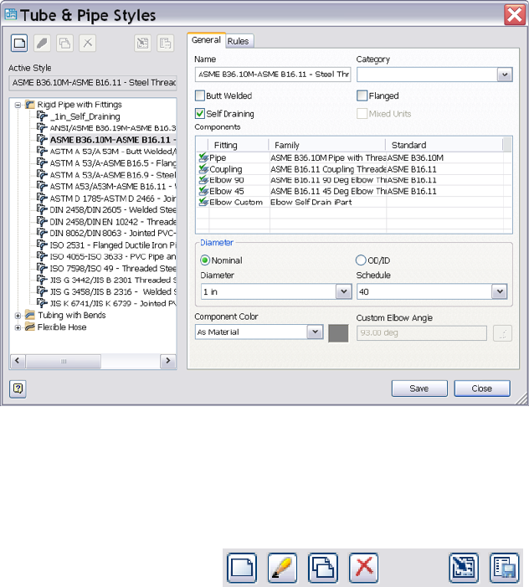Click the Active Style field
This screenshot has width=529, height=587.
pyautogui.click(x=93, y=83)
